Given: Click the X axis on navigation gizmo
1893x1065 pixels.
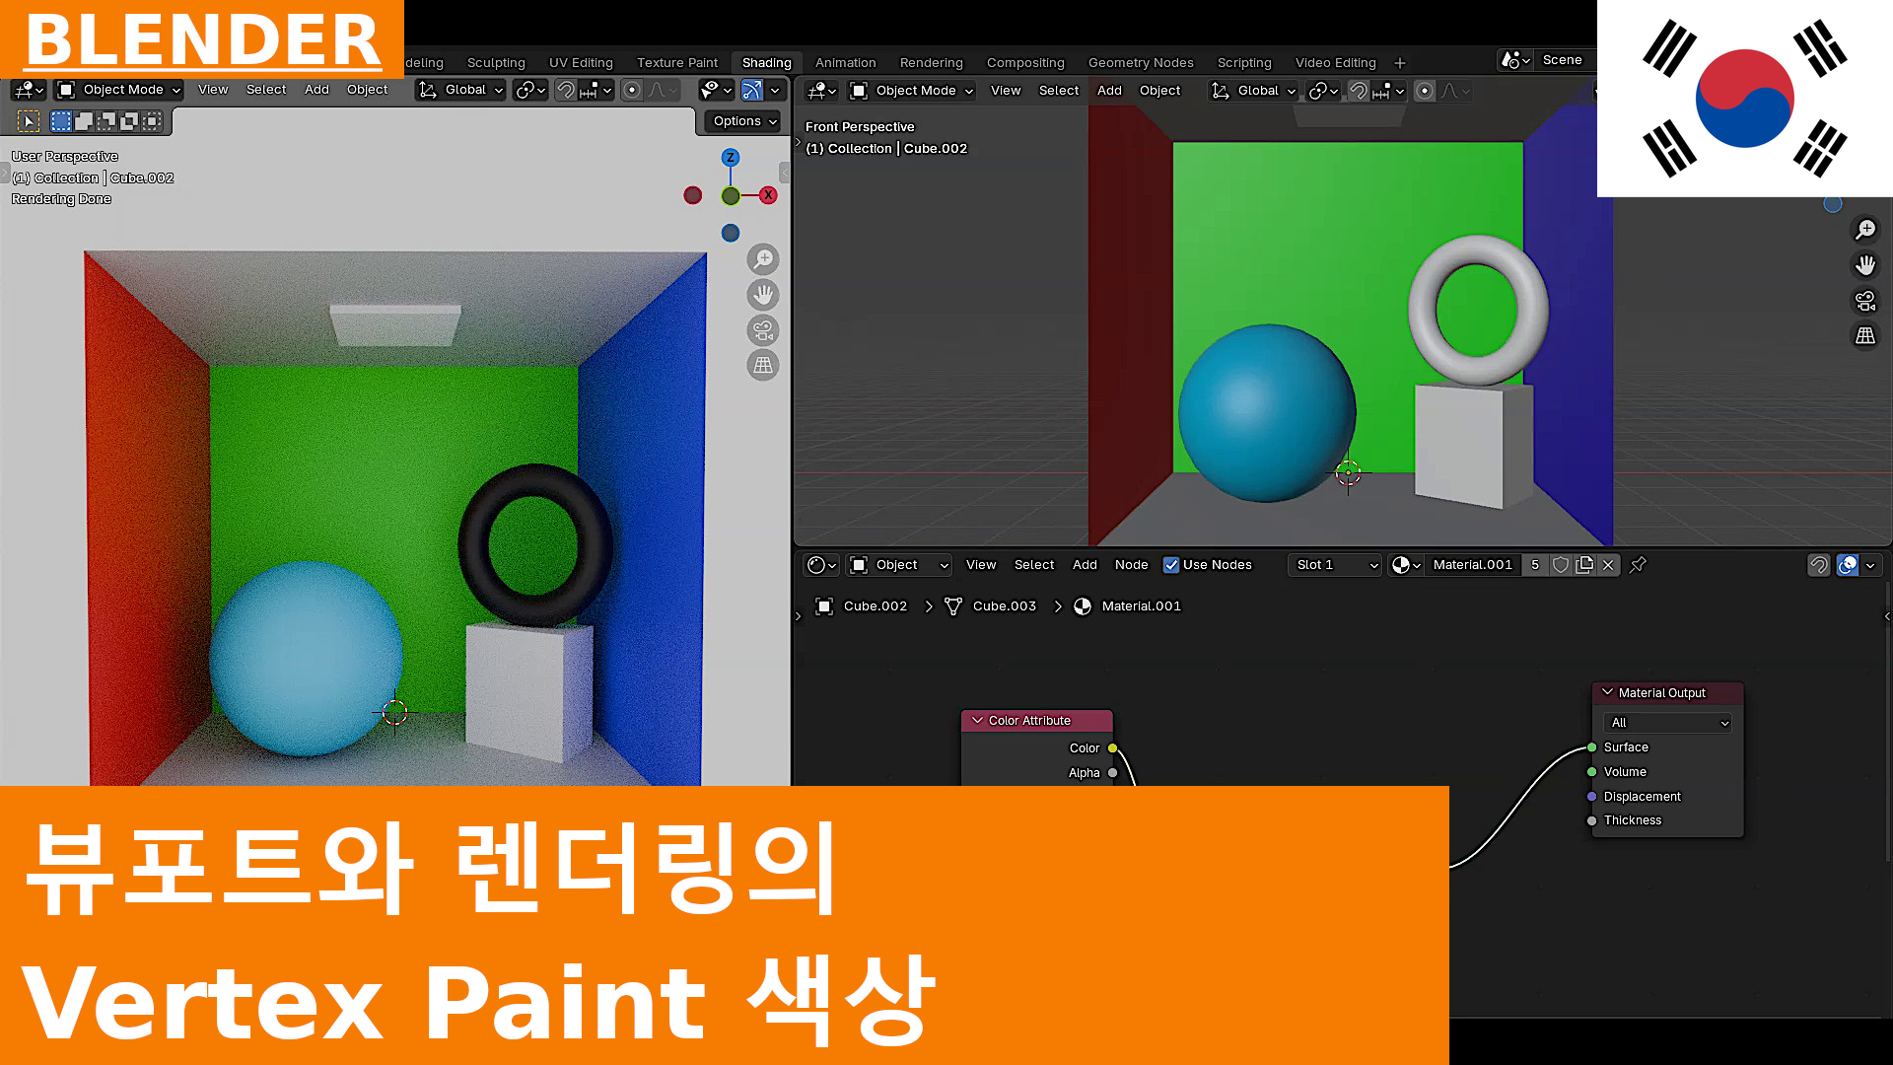Looking at the screenshot, I should coord(769,195).
